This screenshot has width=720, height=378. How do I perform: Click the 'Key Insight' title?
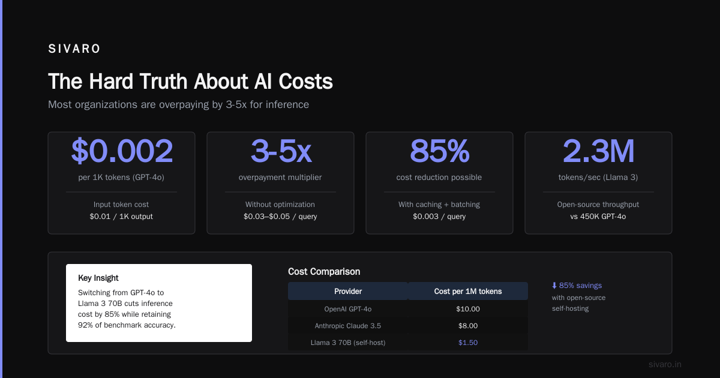click(x=98, y=278)
